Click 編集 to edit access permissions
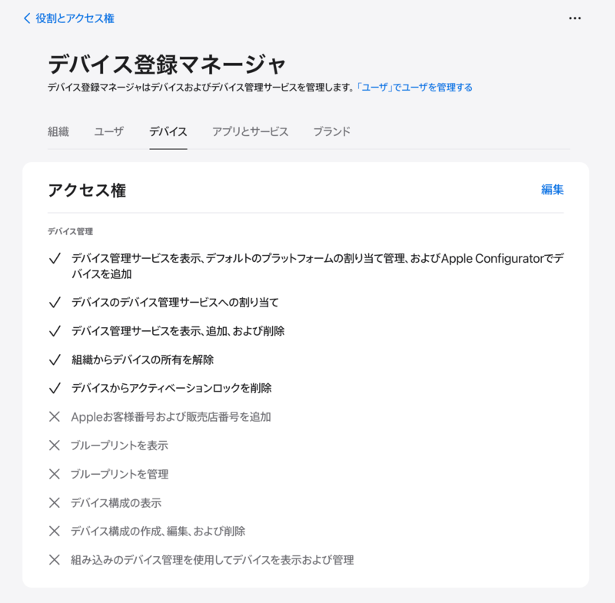 [552, 190]
